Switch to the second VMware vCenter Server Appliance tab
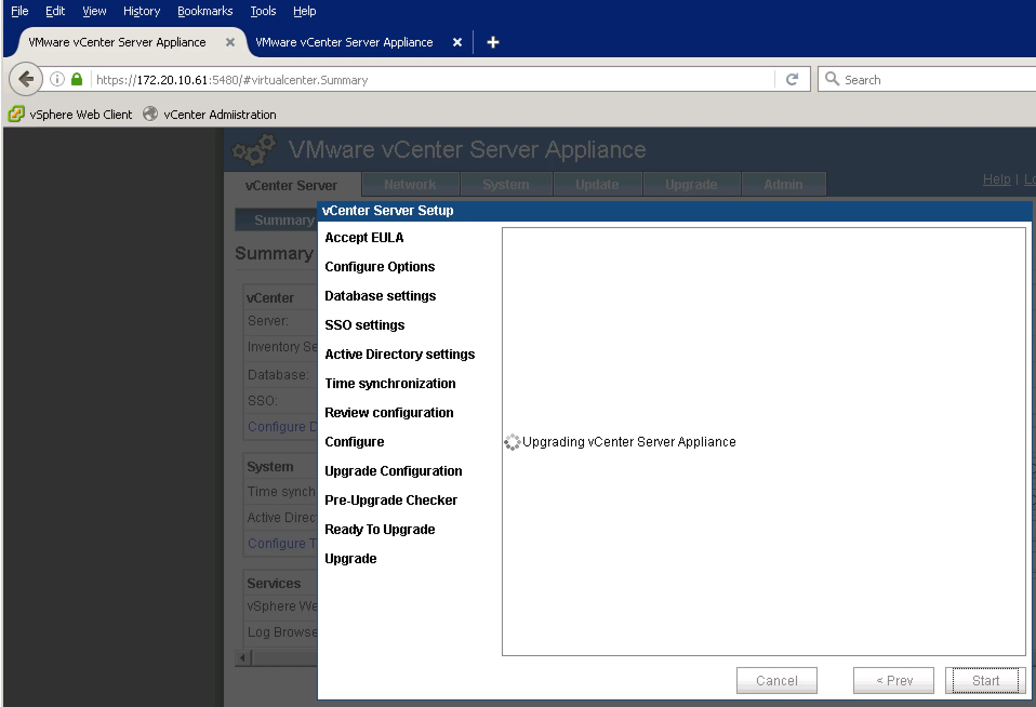This screenshot has width=1036, height=707. (x=344, y=42)
